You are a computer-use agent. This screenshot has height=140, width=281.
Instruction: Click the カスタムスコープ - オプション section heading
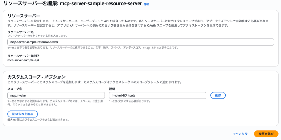click(x=37, y=77)
